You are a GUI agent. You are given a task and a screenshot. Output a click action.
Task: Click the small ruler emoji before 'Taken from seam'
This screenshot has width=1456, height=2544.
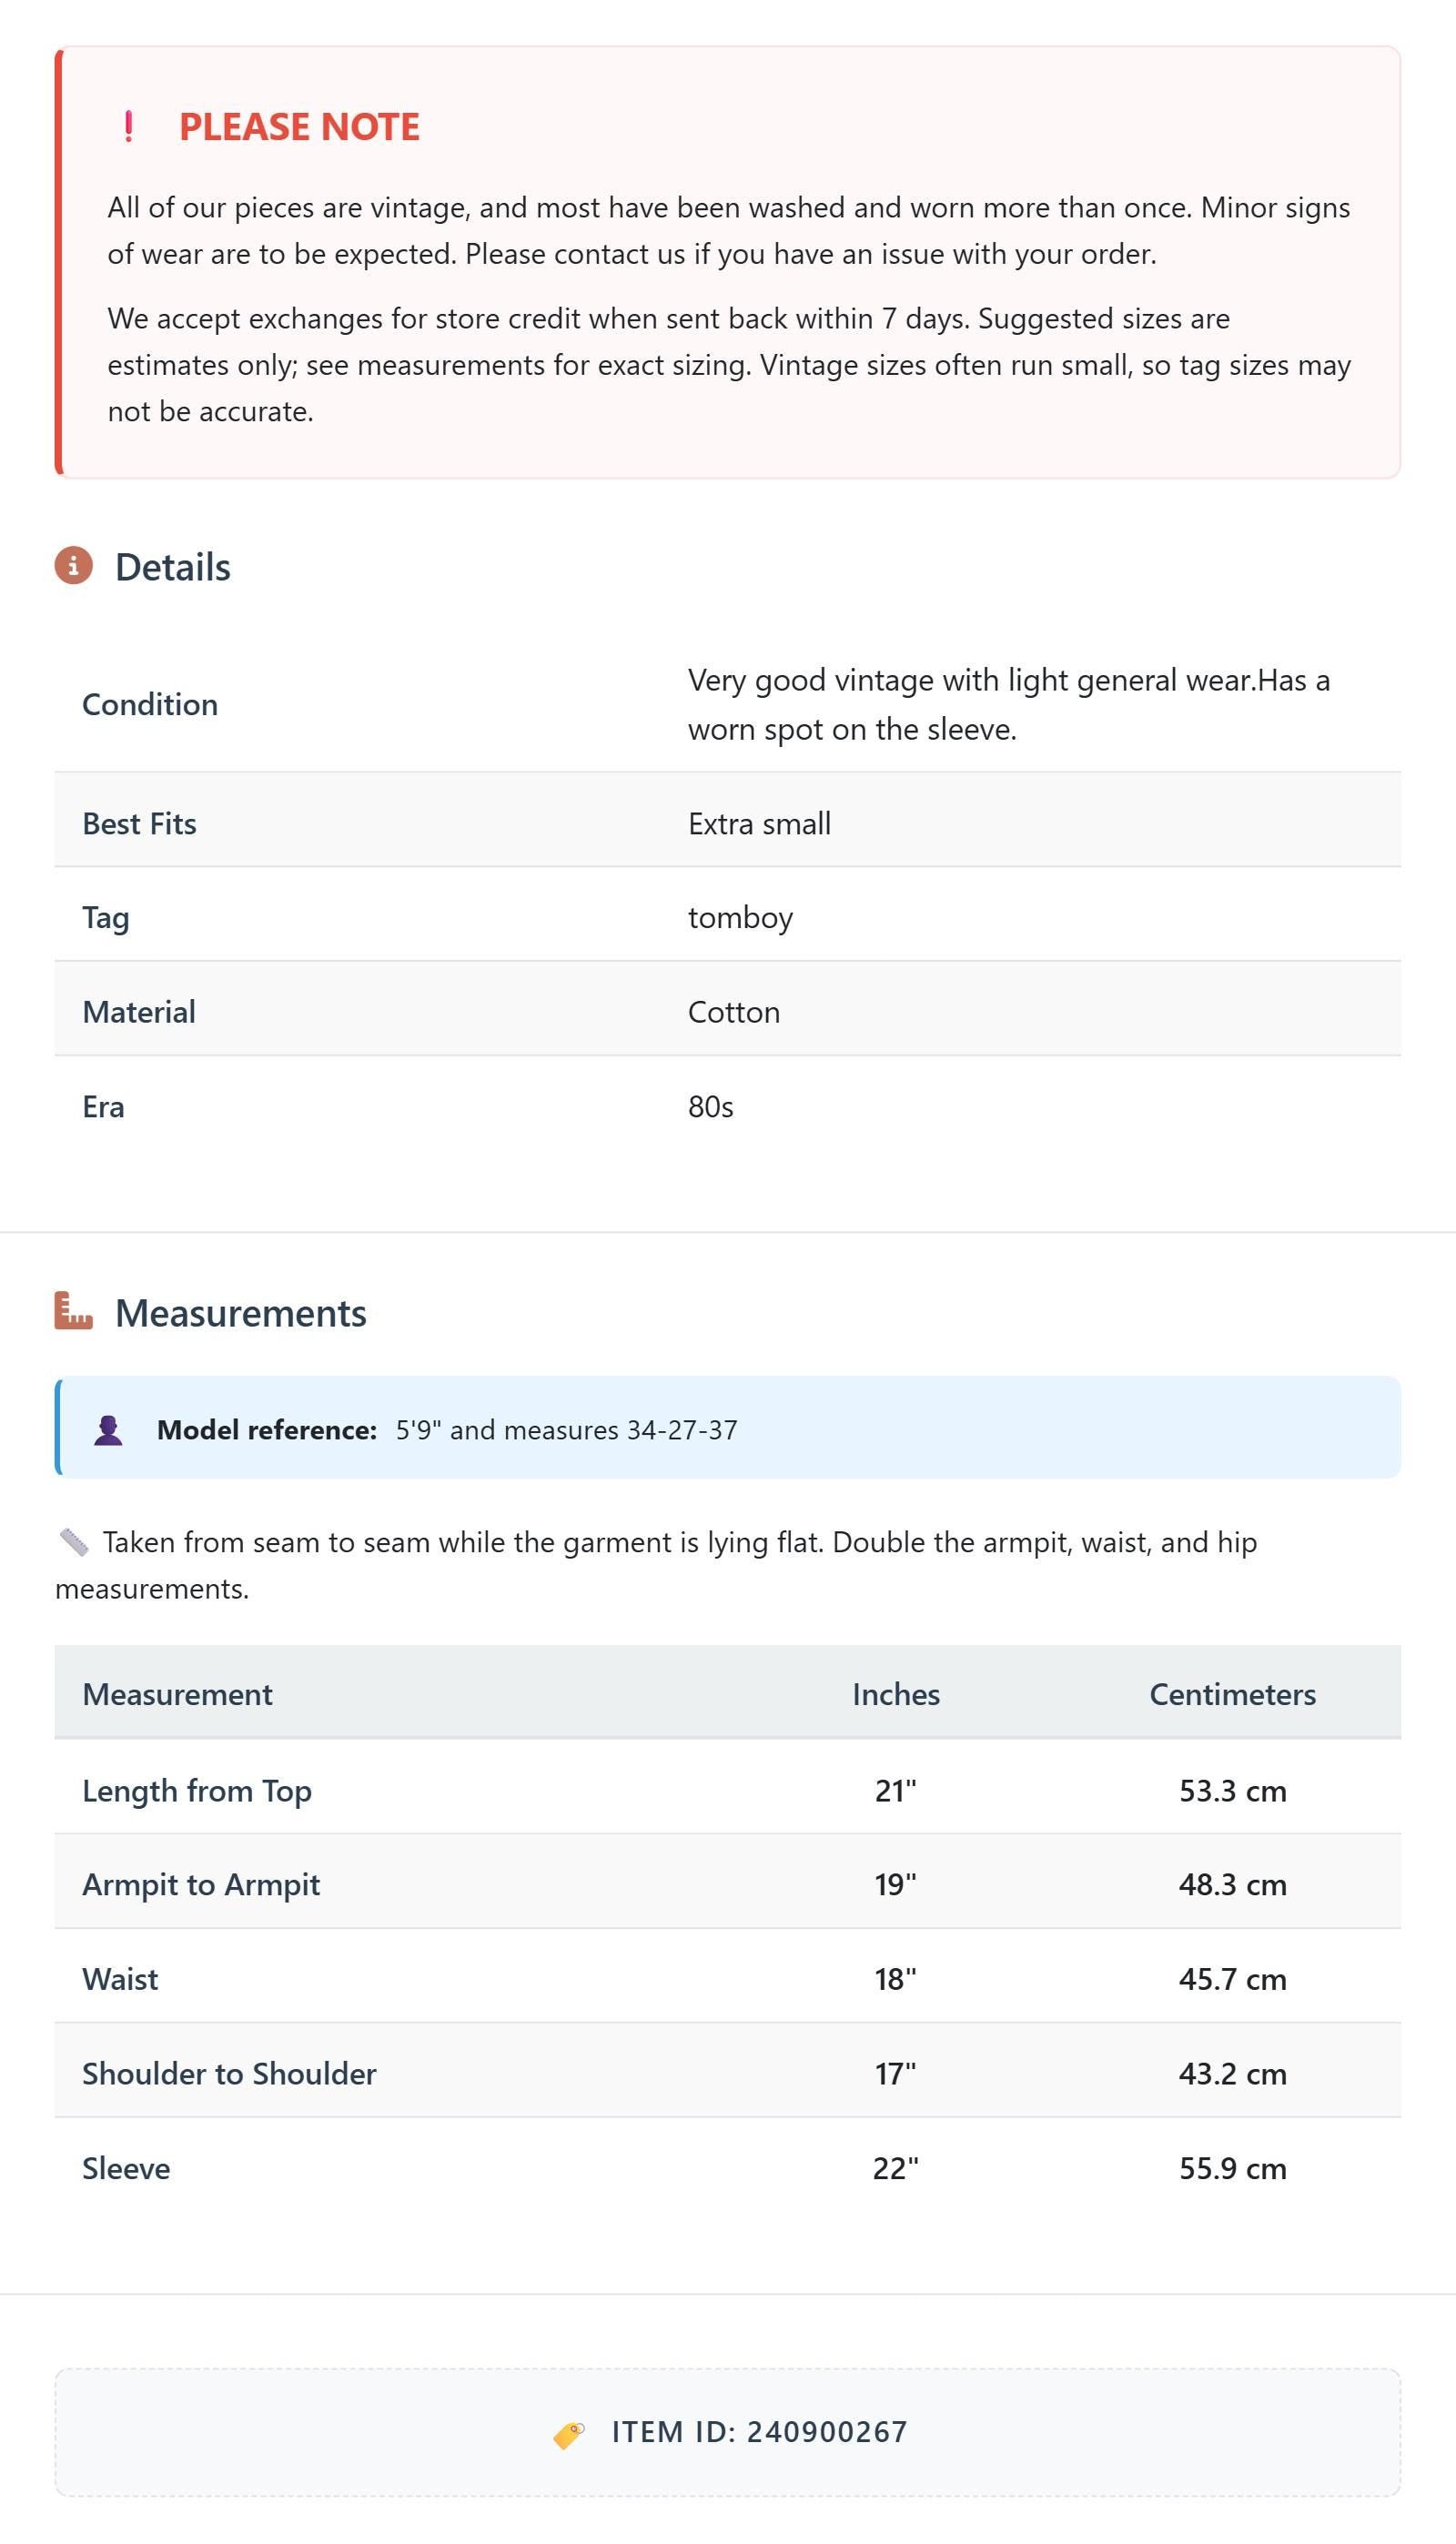click(x=74, y=1542)
